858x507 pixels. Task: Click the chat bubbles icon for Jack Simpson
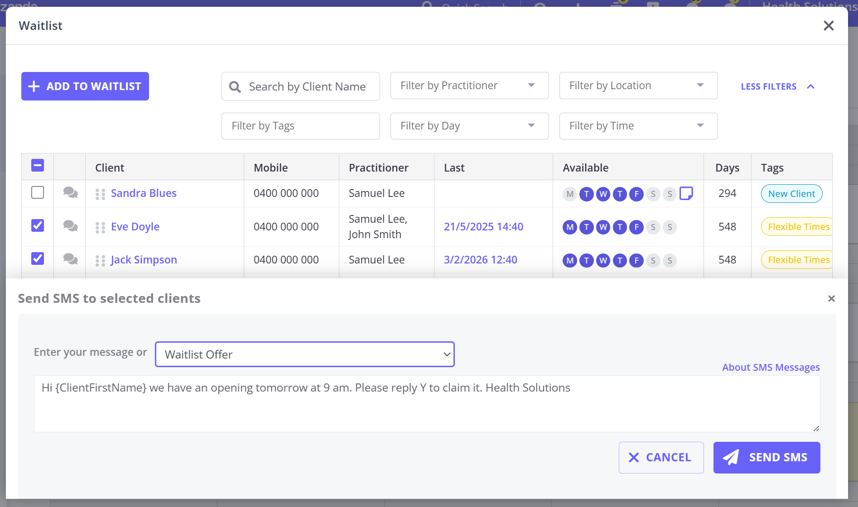70,259
